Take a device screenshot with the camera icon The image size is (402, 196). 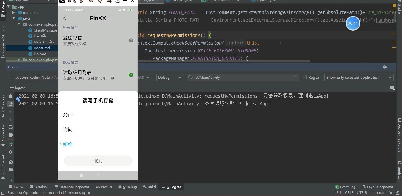[x=11, y=162]
